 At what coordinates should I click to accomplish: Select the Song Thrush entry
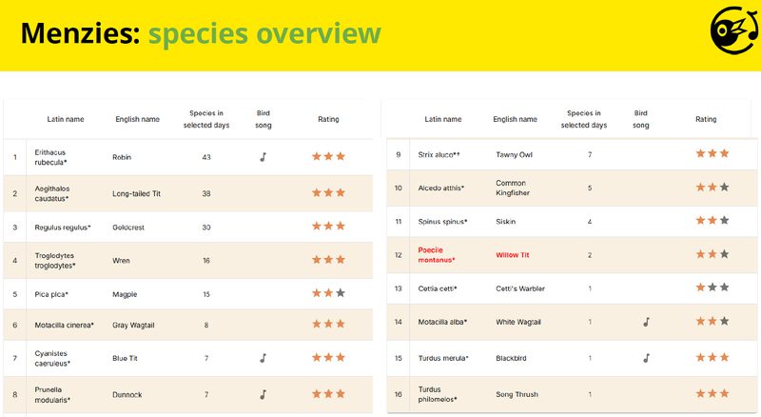click(x=572, y=395)
